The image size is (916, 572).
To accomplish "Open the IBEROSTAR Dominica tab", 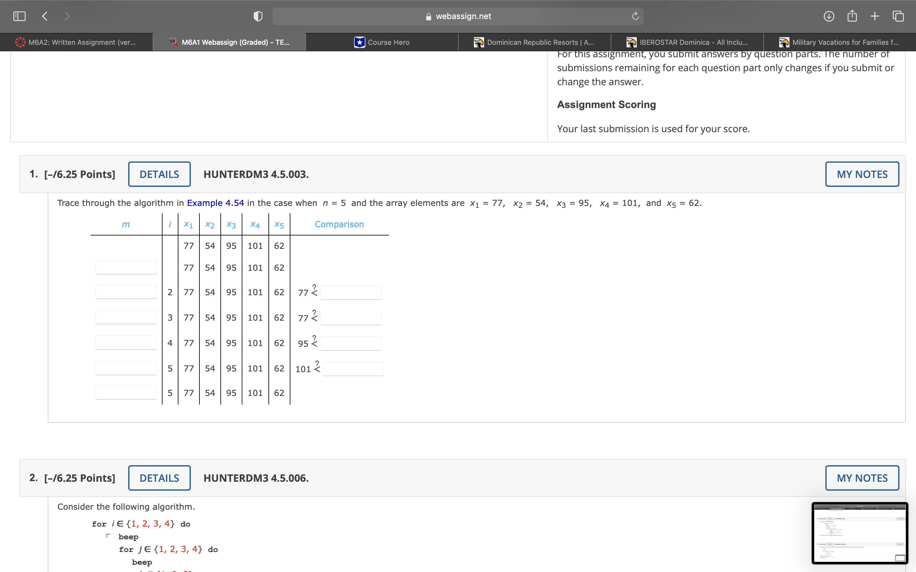I will (x=687, y=42).
